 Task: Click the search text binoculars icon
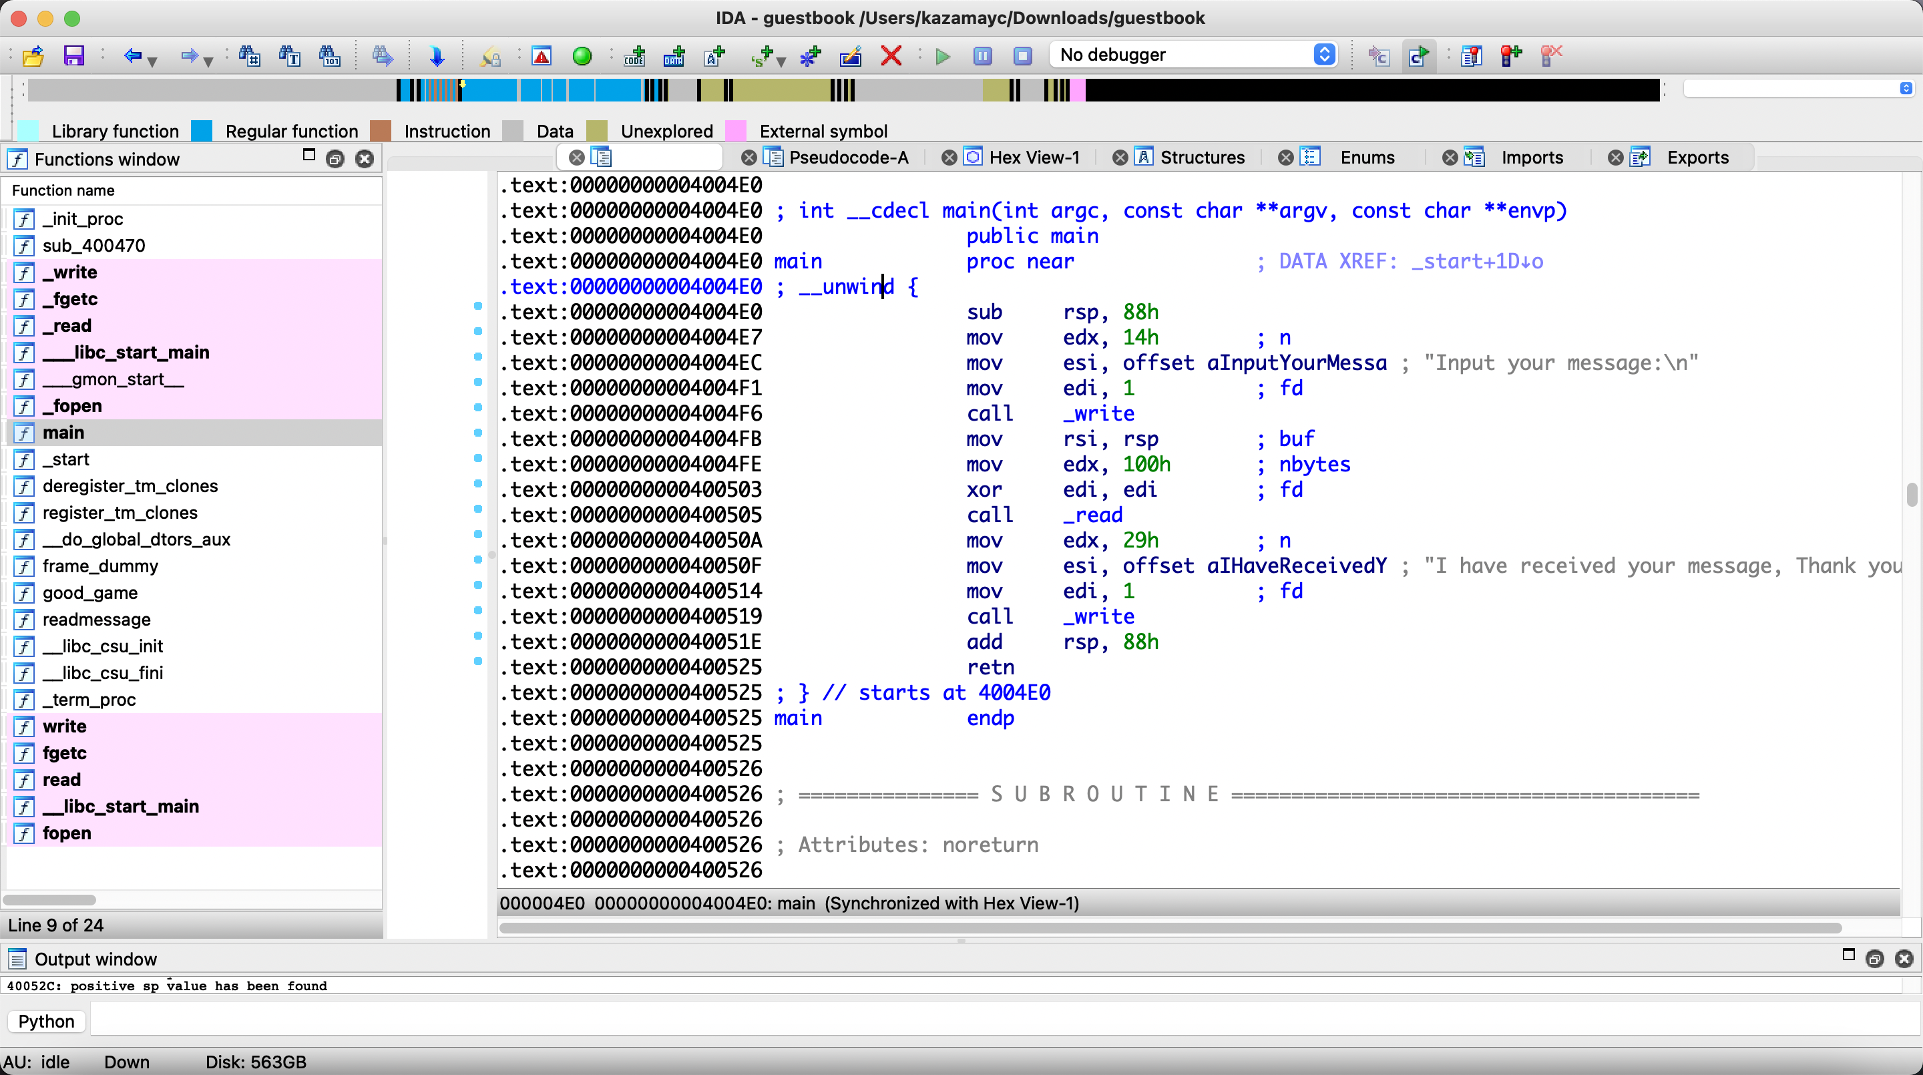[290, 55]
